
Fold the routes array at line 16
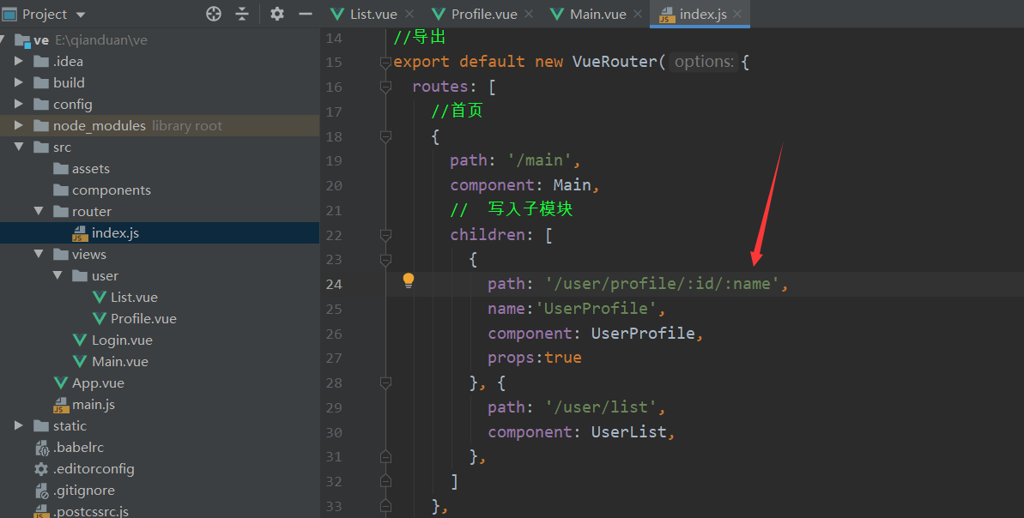click(x=385, y=87)
